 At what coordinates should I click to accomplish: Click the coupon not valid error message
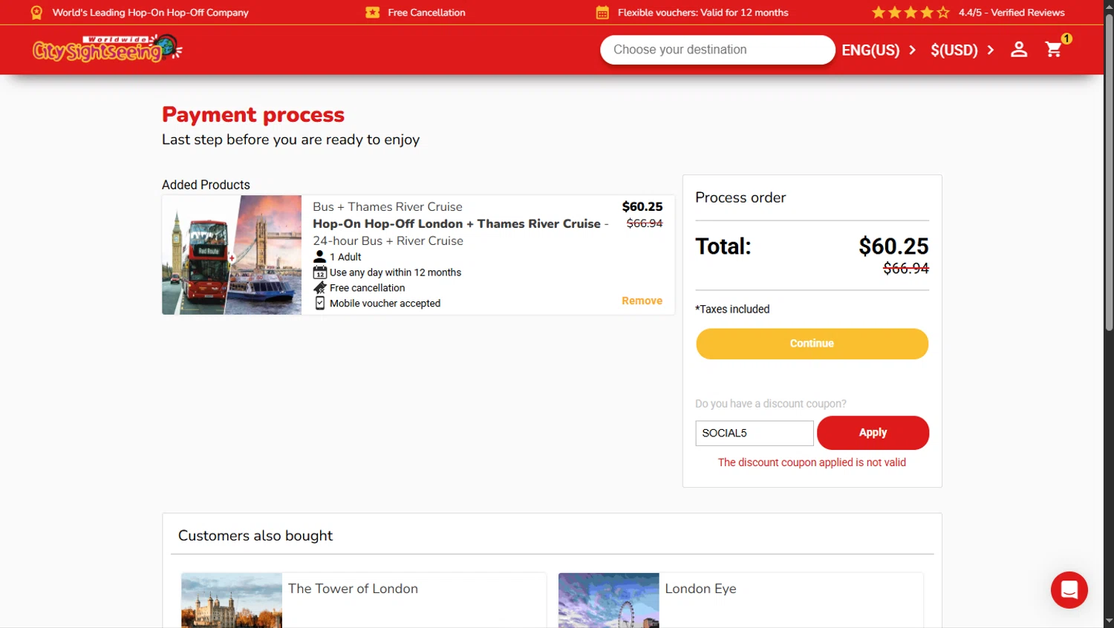click(x=812, y=462)
